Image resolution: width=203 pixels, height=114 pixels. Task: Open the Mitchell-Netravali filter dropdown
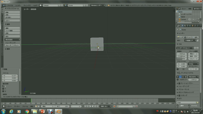(x=193, y=77)
